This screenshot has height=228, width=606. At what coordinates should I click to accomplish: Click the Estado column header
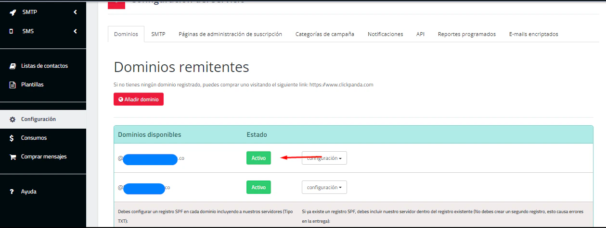coord(257,134)
